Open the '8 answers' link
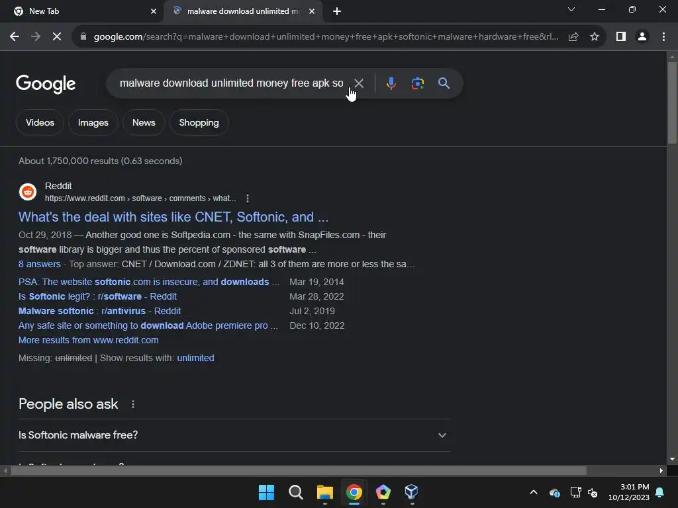The image size is (678, 508). [x=39, y=264]
